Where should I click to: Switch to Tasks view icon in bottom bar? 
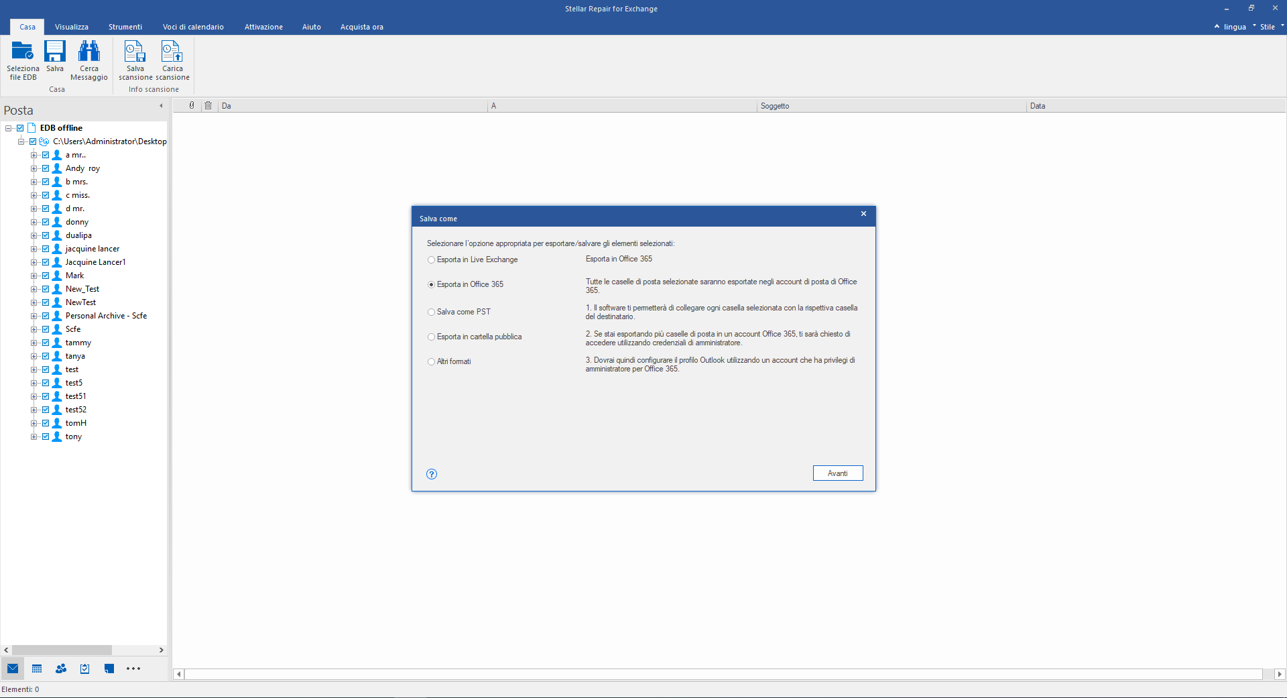click(x=85, y=668)
